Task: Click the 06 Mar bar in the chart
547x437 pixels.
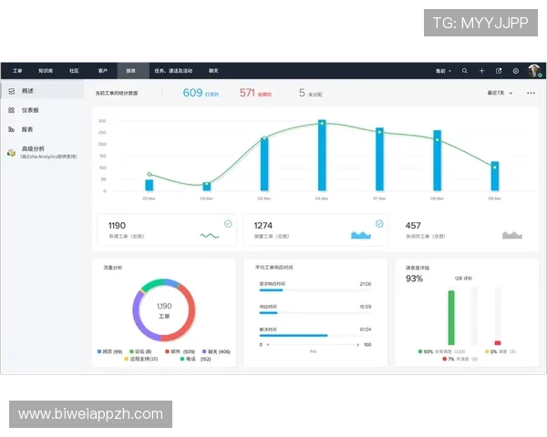Action: pyautogui.click(x=322, y=156)
